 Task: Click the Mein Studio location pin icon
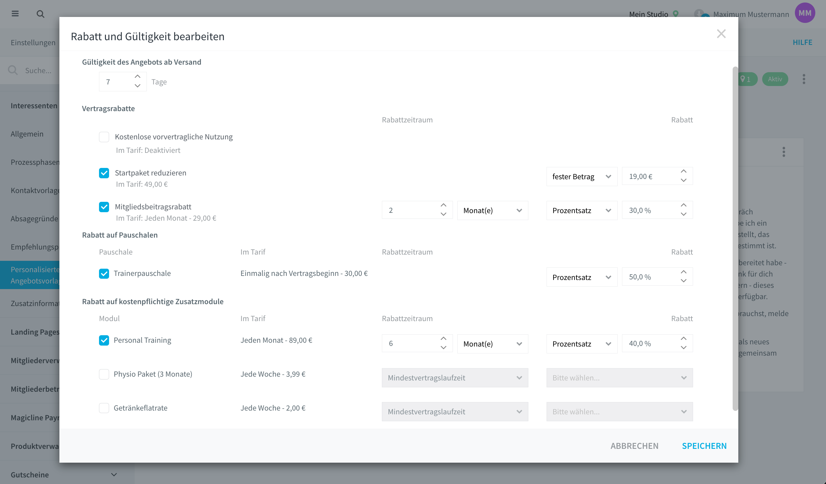(675, 14)
